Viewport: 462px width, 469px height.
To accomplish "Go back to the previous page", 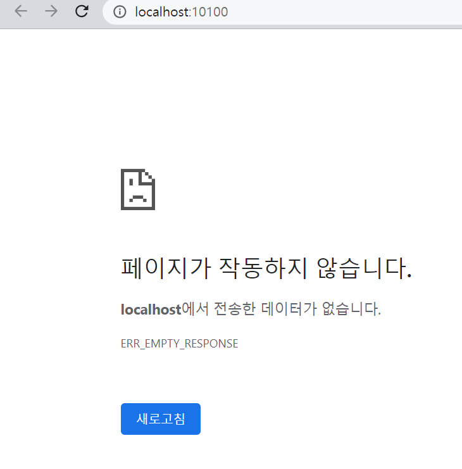I will click(21, 11).
